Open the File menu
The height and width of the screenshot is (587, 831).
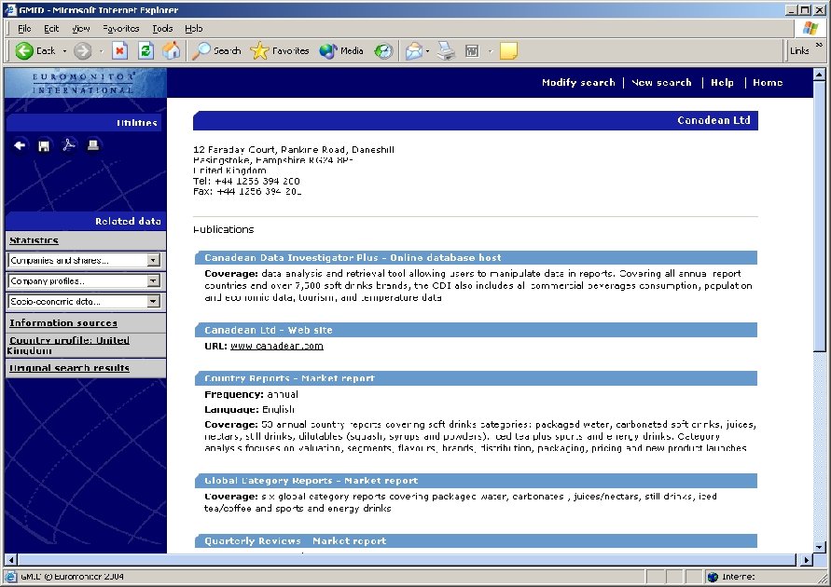tap(22, 28)
